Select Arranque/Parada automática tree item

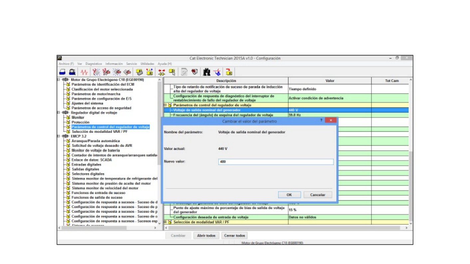[x=95, y=141]
